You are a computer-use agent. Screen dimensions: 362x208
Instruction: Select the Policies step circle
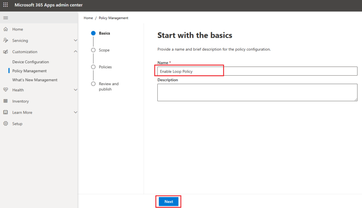click(x=93, y=67)
